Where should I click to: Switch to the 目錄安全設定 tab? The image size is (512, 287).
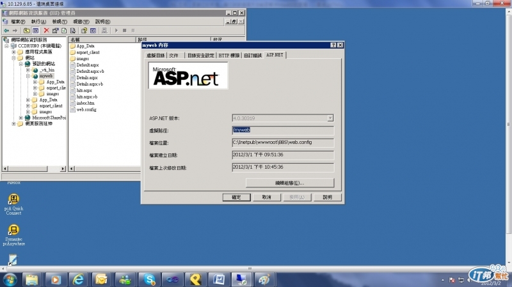(x=200, y=56)
